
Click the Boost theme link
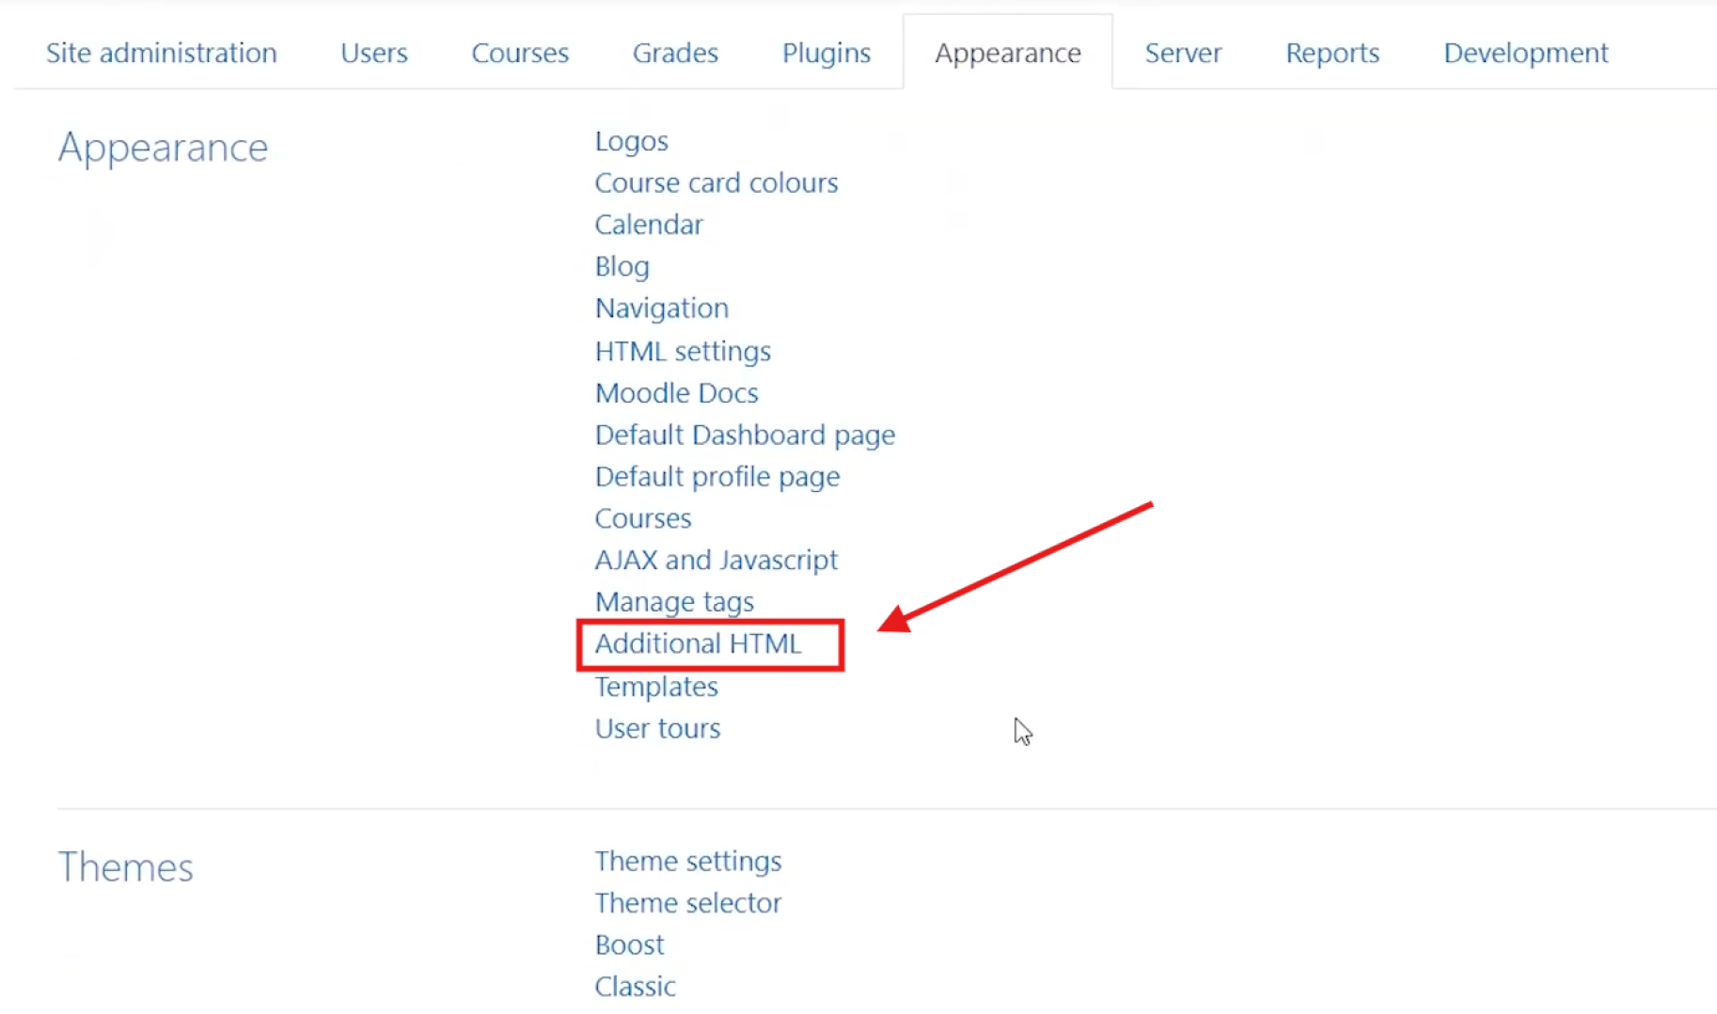[629, 944]
